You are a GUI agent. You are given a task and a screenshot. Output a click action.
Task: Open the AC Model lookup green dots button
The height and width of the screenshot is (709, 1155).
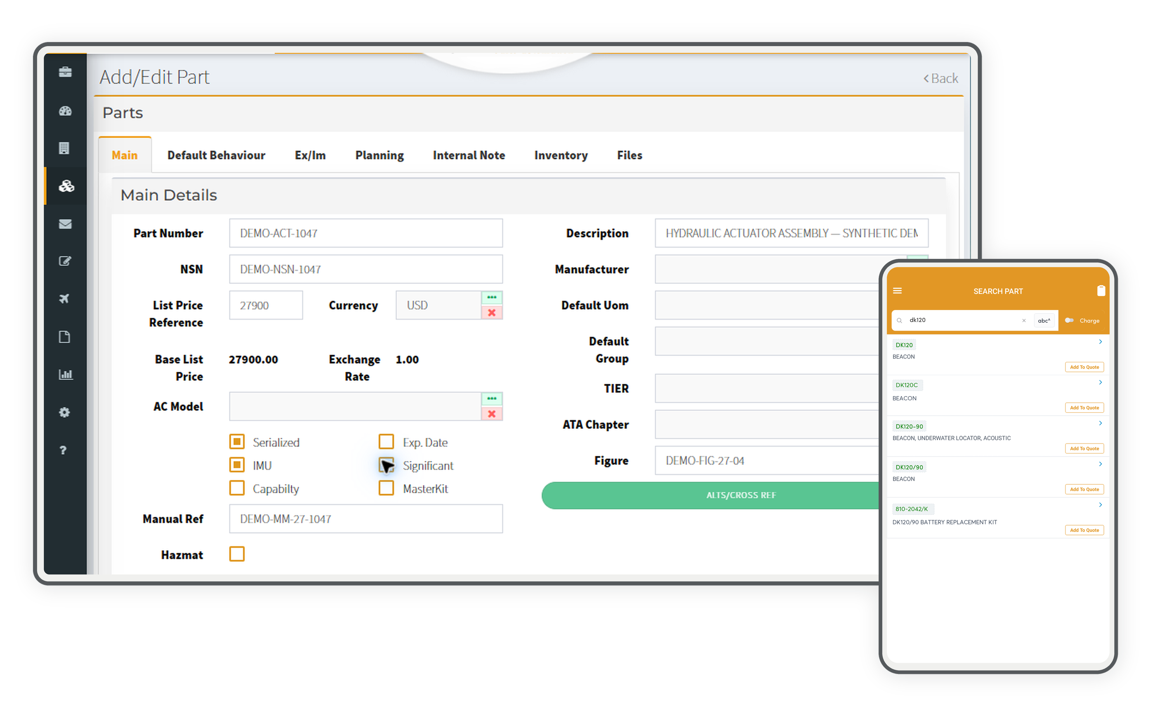[492, 399]
